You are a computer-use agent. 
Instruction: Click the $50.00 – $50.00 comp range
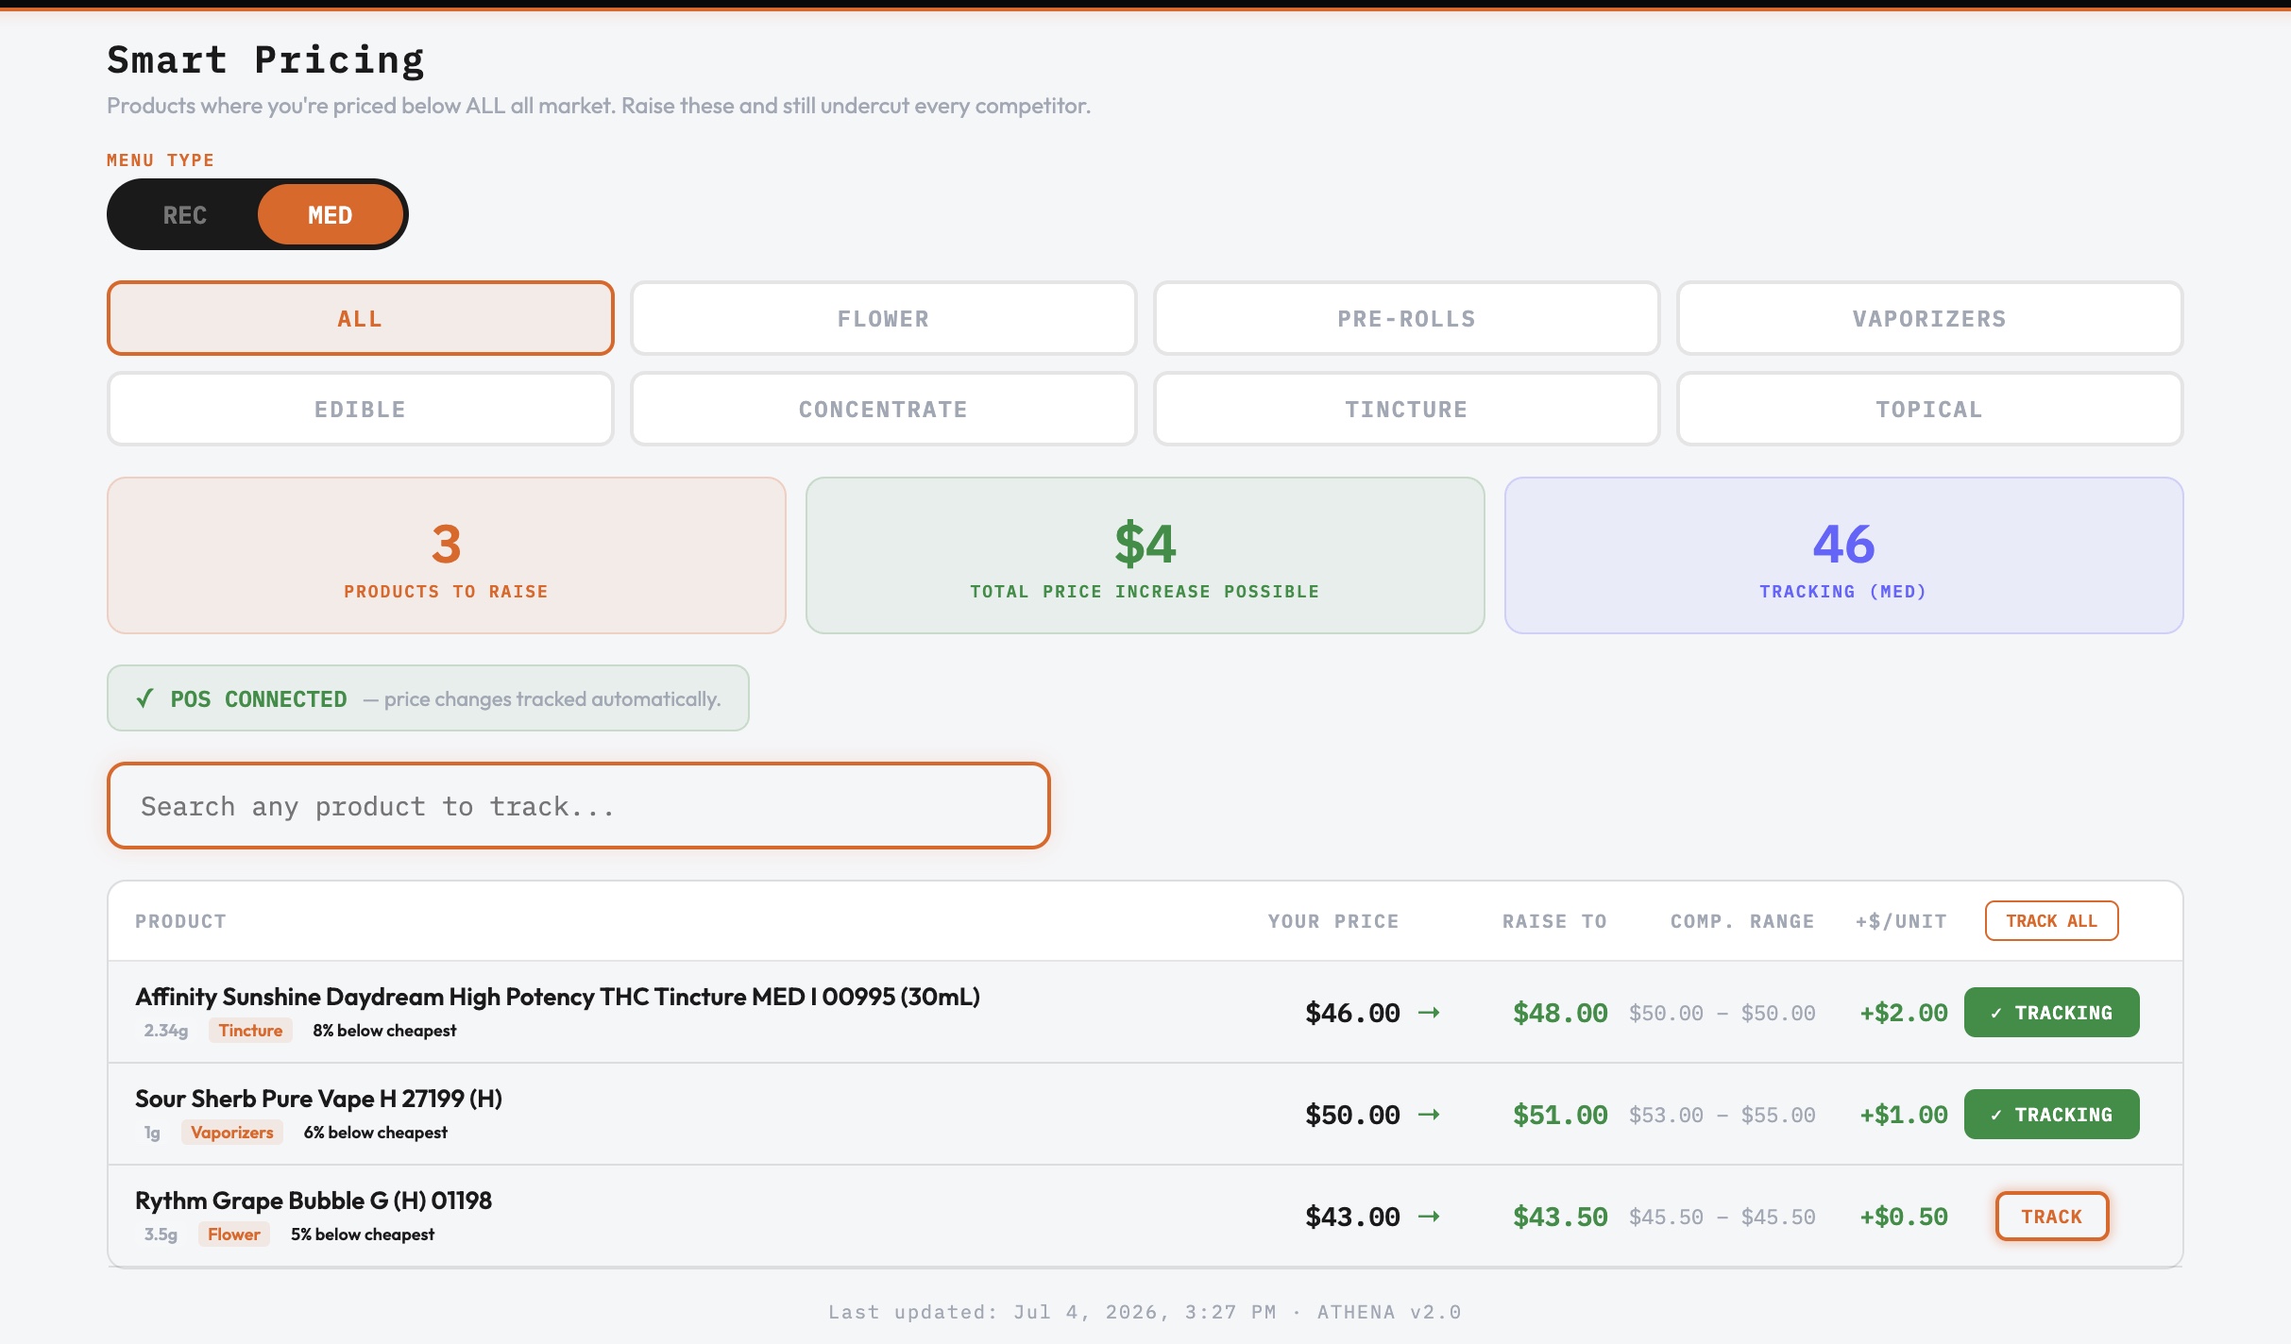(x=1722, y=1014)
